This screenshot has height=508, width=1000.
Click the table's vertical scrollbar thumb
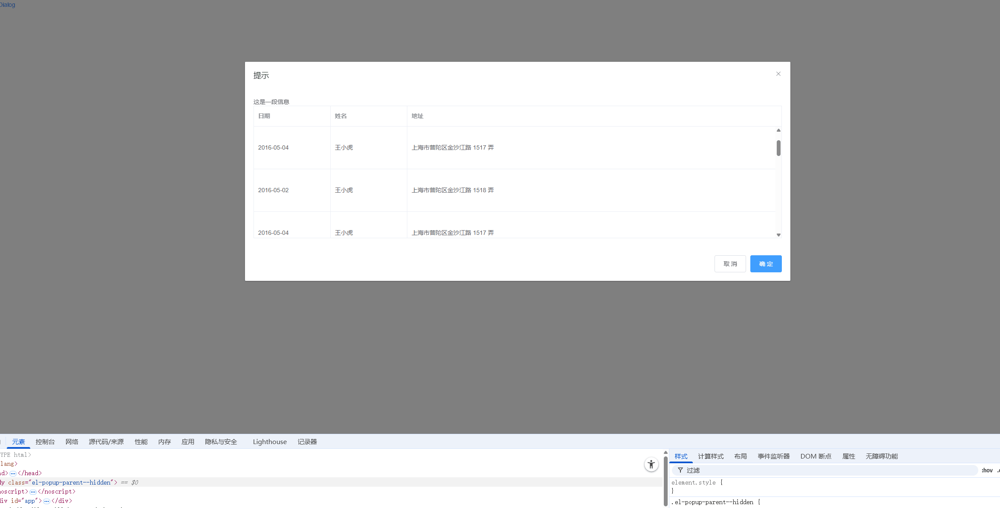(778, 148)
